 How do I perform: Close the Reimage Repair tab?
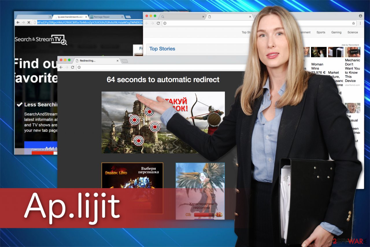(x=122, y=17)
